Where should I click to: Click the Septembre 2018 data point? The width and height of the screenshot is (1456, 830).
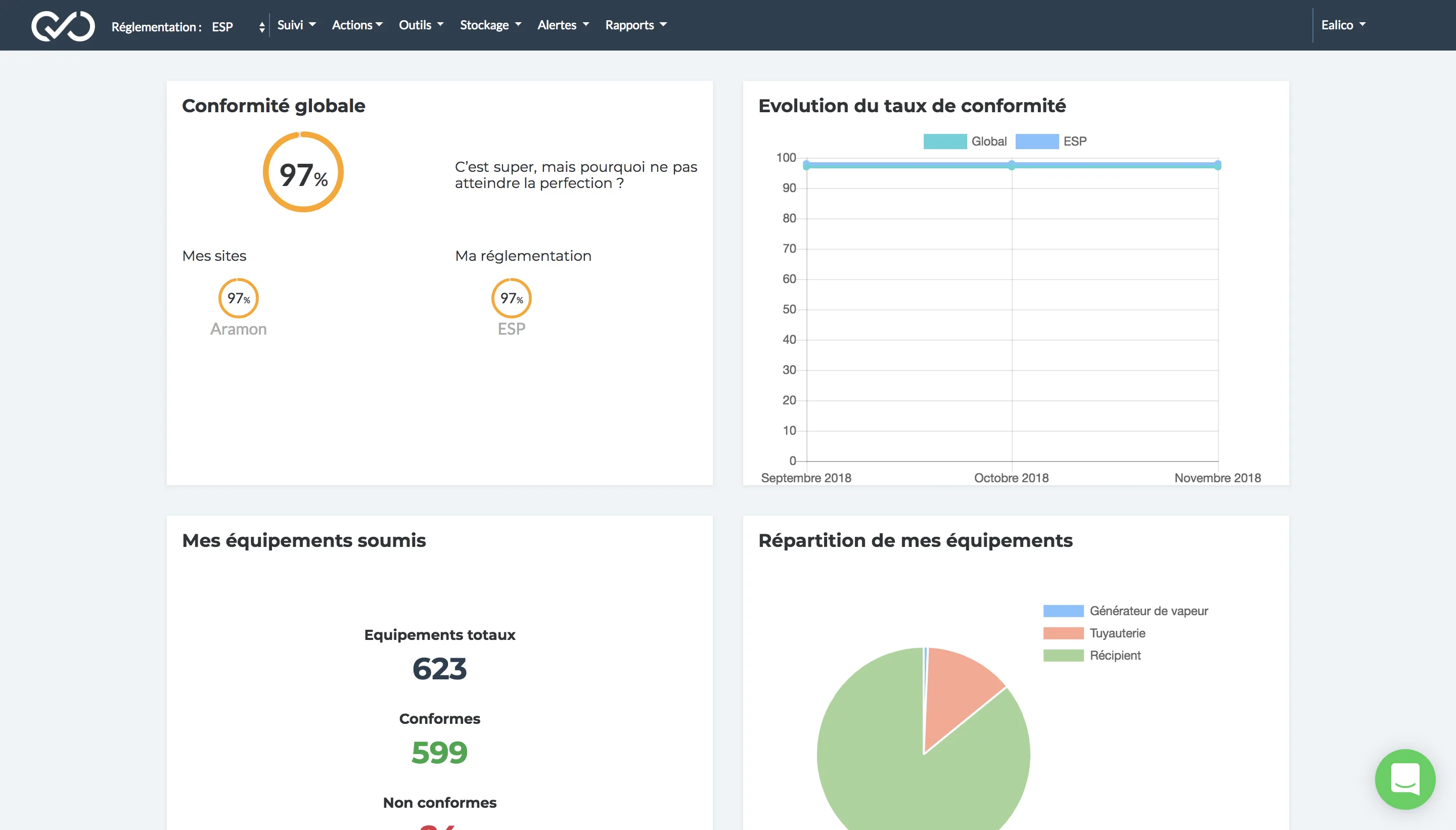click(x=807, y=165)
